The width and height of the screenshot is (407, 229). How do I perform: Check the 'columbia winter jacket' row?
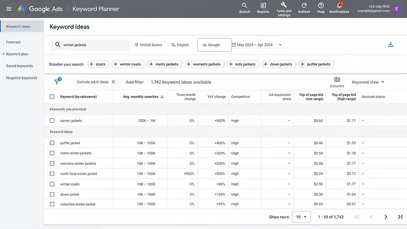coord(52,204)
